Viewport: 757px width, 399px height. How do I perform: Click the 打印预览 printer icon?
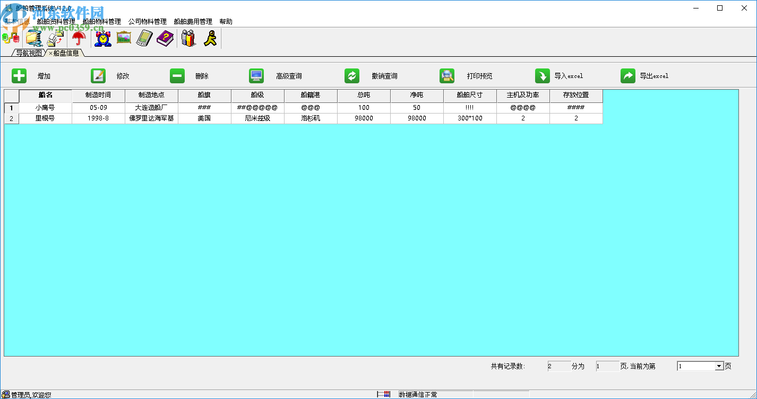click(447, 76)
